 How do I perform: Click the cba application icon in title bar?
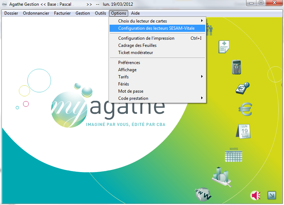[x=4, y=4]
